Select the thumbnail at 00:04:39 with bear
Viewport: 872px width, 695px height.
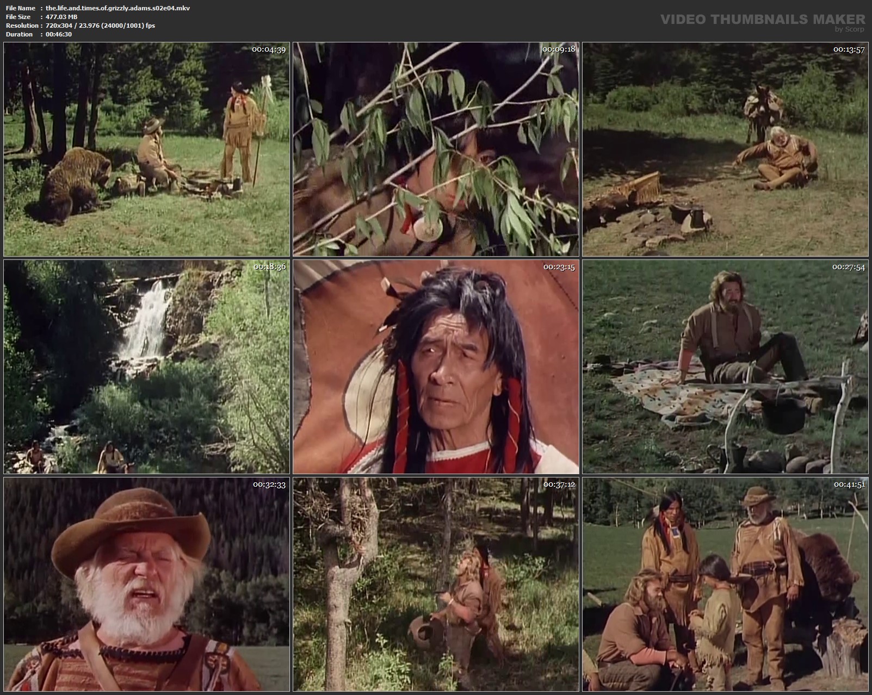[x=147, y=150]
